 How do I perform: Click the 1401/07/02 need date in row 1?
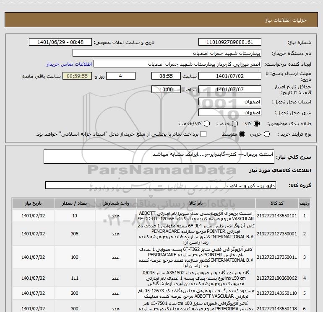pos(33,216)
